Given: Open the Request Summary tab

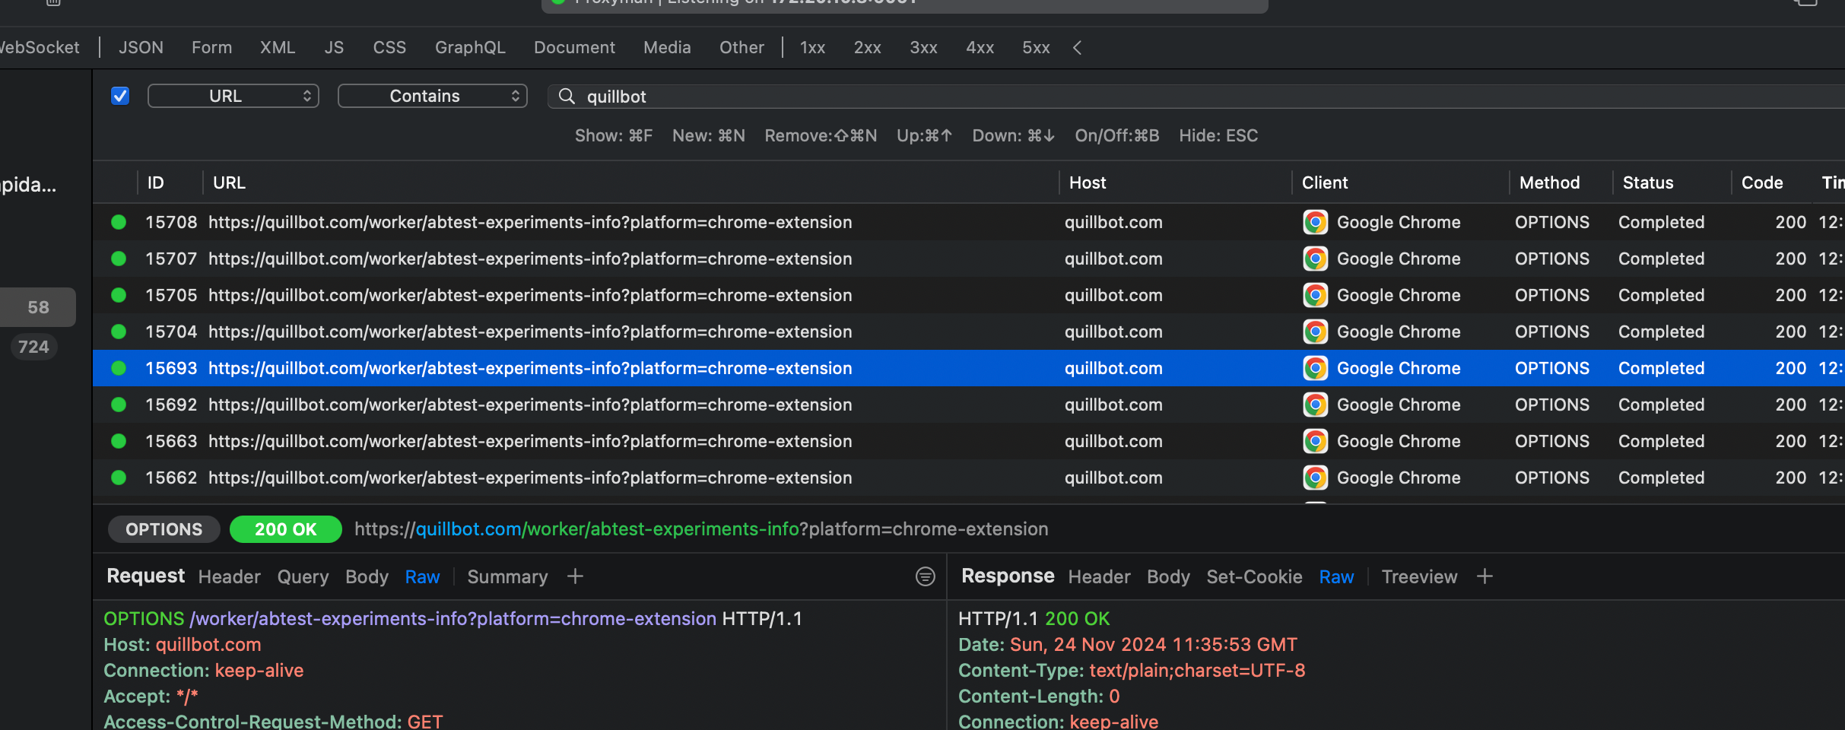Looking at the screenshot, I should point(507,576).
